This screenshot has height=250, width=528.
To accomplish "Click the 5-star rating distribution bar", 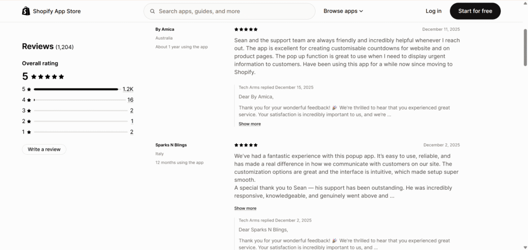I will point(76,89).
